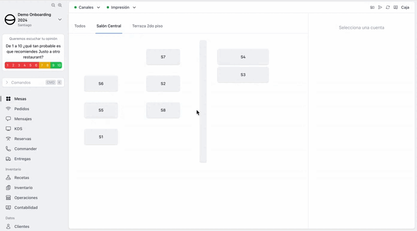Screen dimensions: 417x231
Task: Open Contabilidad in the sidebar
Action: point(26,208)
